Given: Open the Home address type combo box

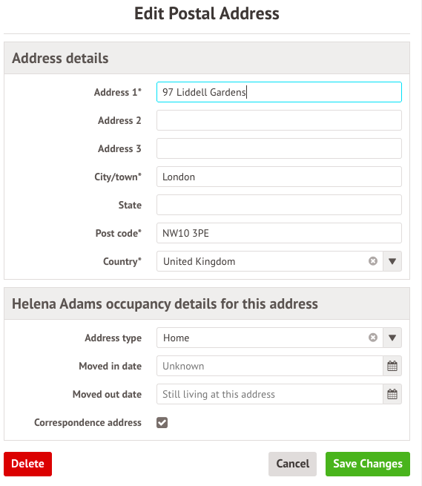Looking at the screenshot, I should point(269,338).
